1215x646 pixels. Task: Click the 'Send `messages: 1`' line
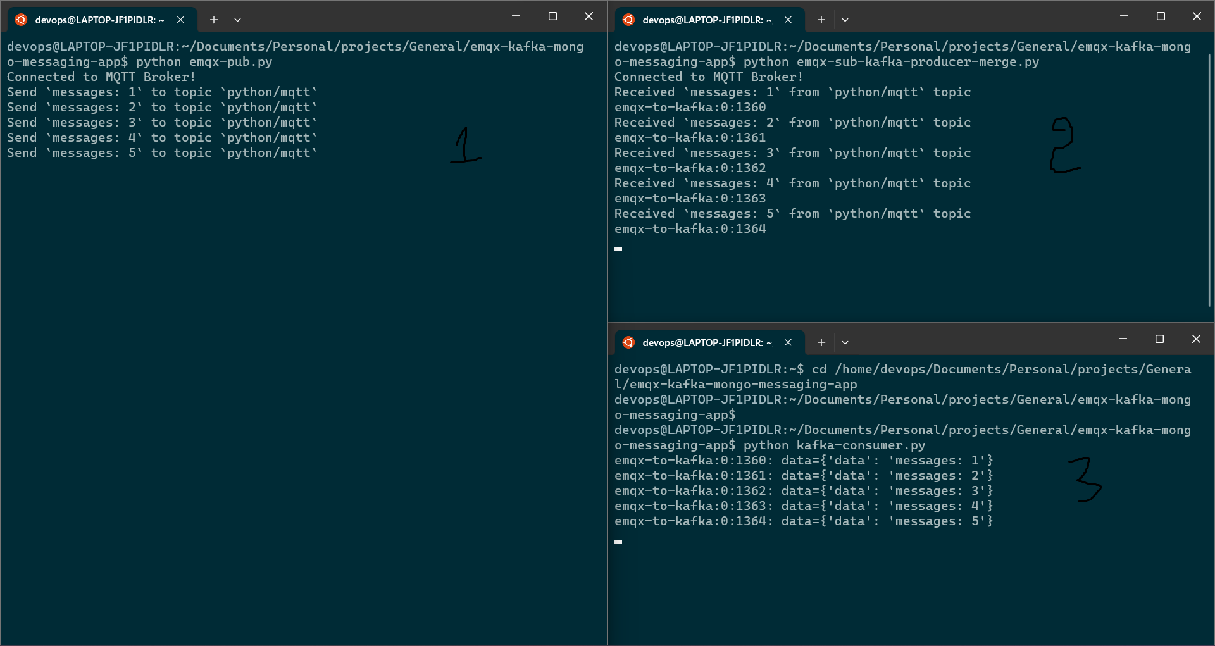162,92
